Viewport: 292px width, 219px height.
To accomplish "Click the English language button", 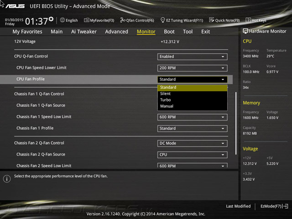I will (x=69, y=20).
